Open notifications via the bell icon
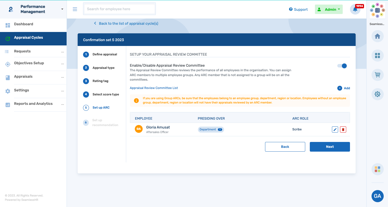 (x=355, y=9)
